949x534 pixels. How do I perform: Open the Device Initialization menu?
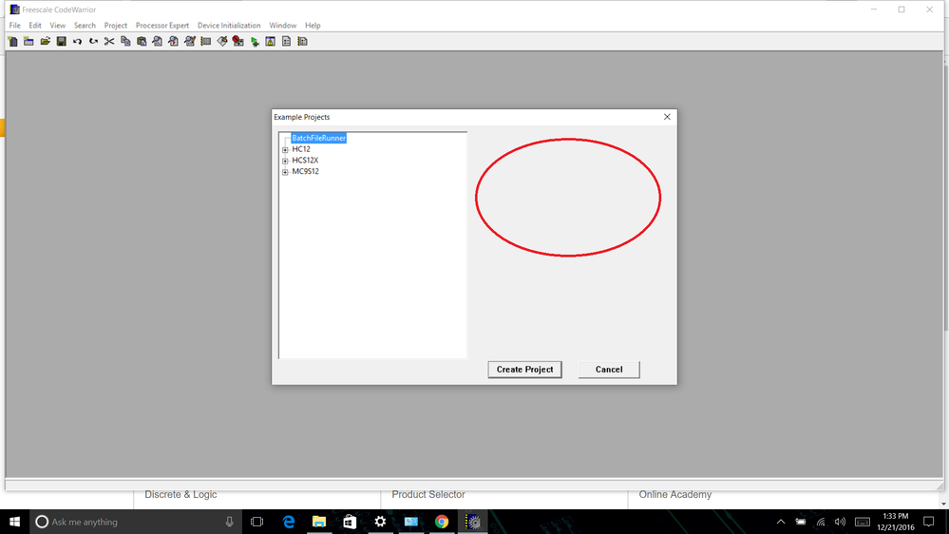pyautogui.click(x=229, y=26)
